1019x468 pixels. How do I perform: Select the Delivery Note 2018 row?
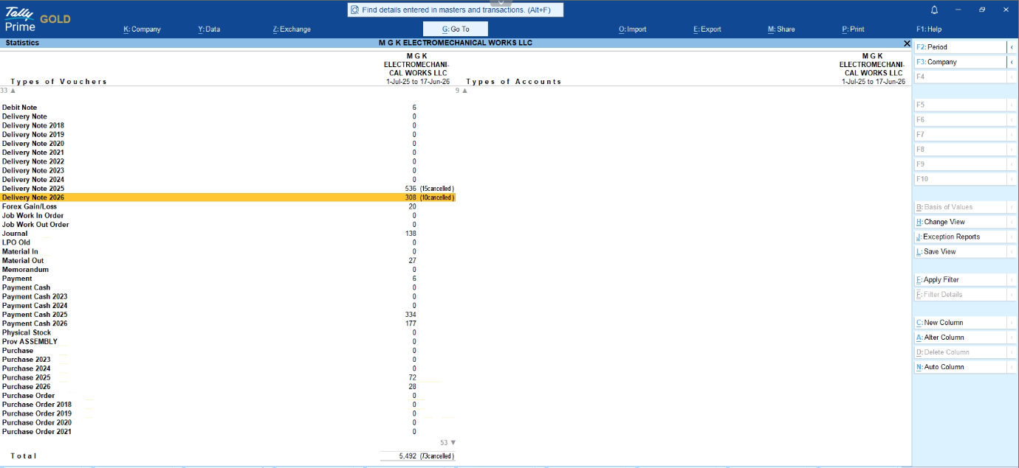pos(227,126)
